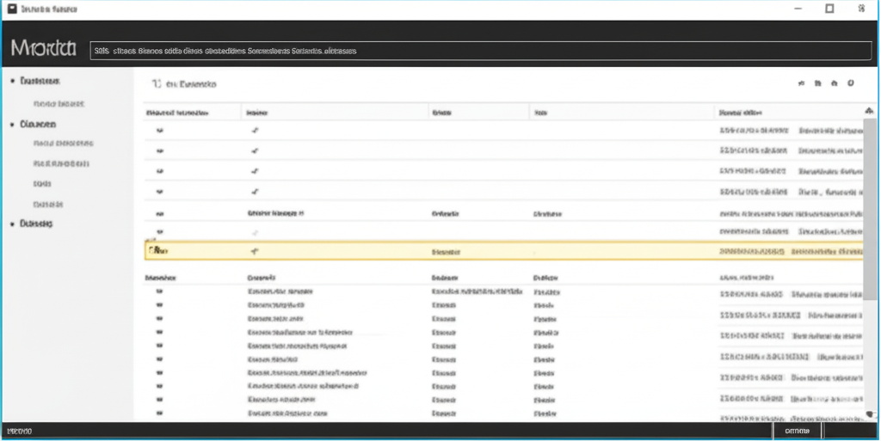
Task: Open the sub-item under the first sidebar section
Action: point(59,104)
